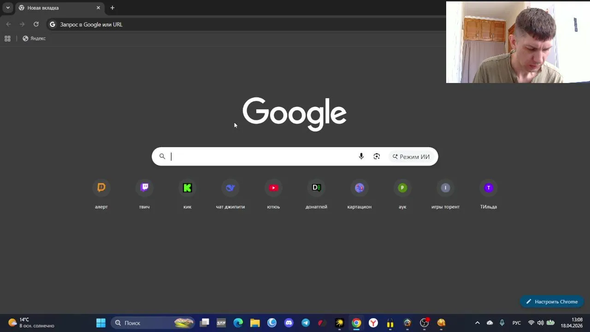Open volume control in tray
This screenshot has height=332, width=590.
coord(540,323)
